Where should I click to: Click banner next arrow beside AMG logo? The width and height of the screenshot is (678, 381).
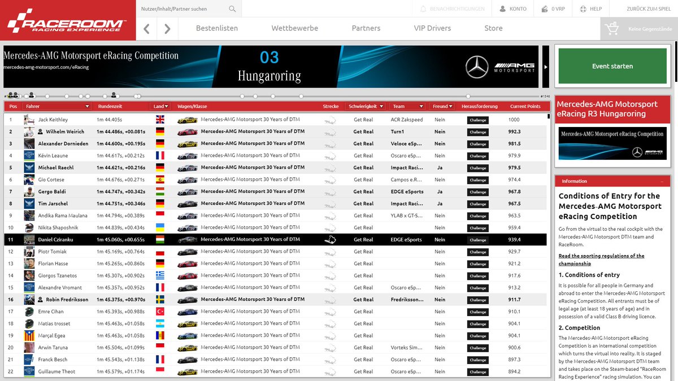click(545, 67)
